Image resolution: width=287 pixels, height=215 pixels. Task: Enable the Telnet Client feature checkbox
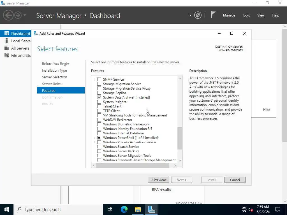click(99, 106)
